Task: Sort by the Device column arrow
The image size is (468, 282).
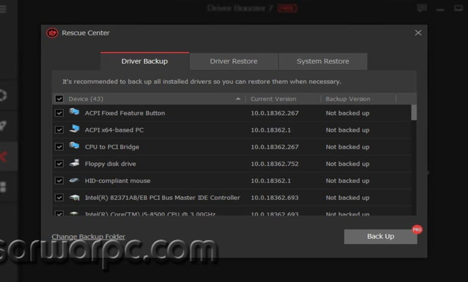Action: [x=238, y=99]
